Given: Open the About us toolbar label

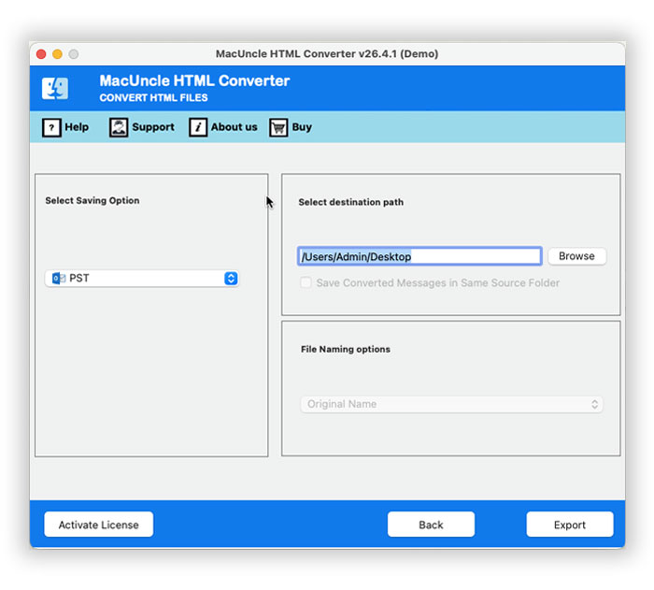Looking at the screenshot, I should [x=234, y=127].
